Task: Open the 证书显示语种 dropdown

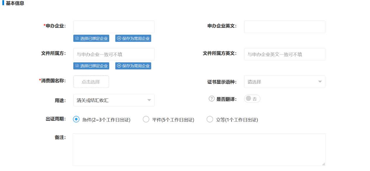Action: coord(285,82)
